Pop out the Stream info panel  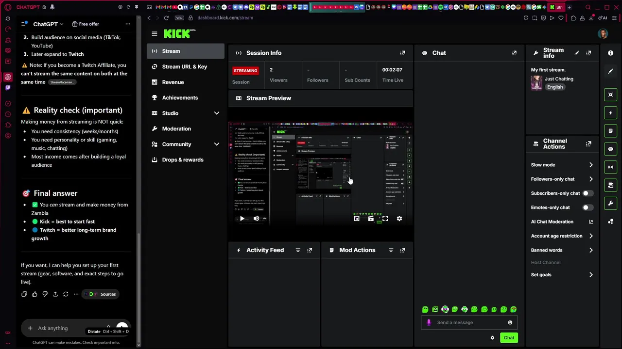click(x=588, y=53)
